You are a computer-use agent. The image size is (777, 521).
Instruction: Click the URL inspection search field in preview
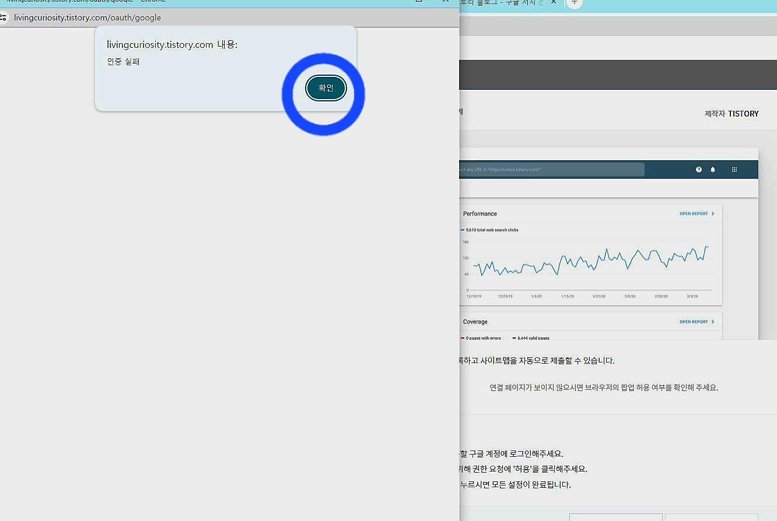(x=552, y=170)
